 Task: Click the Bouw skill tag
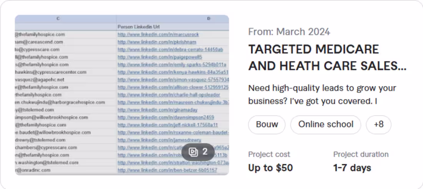pyautogui.click(x=267, y=124)
